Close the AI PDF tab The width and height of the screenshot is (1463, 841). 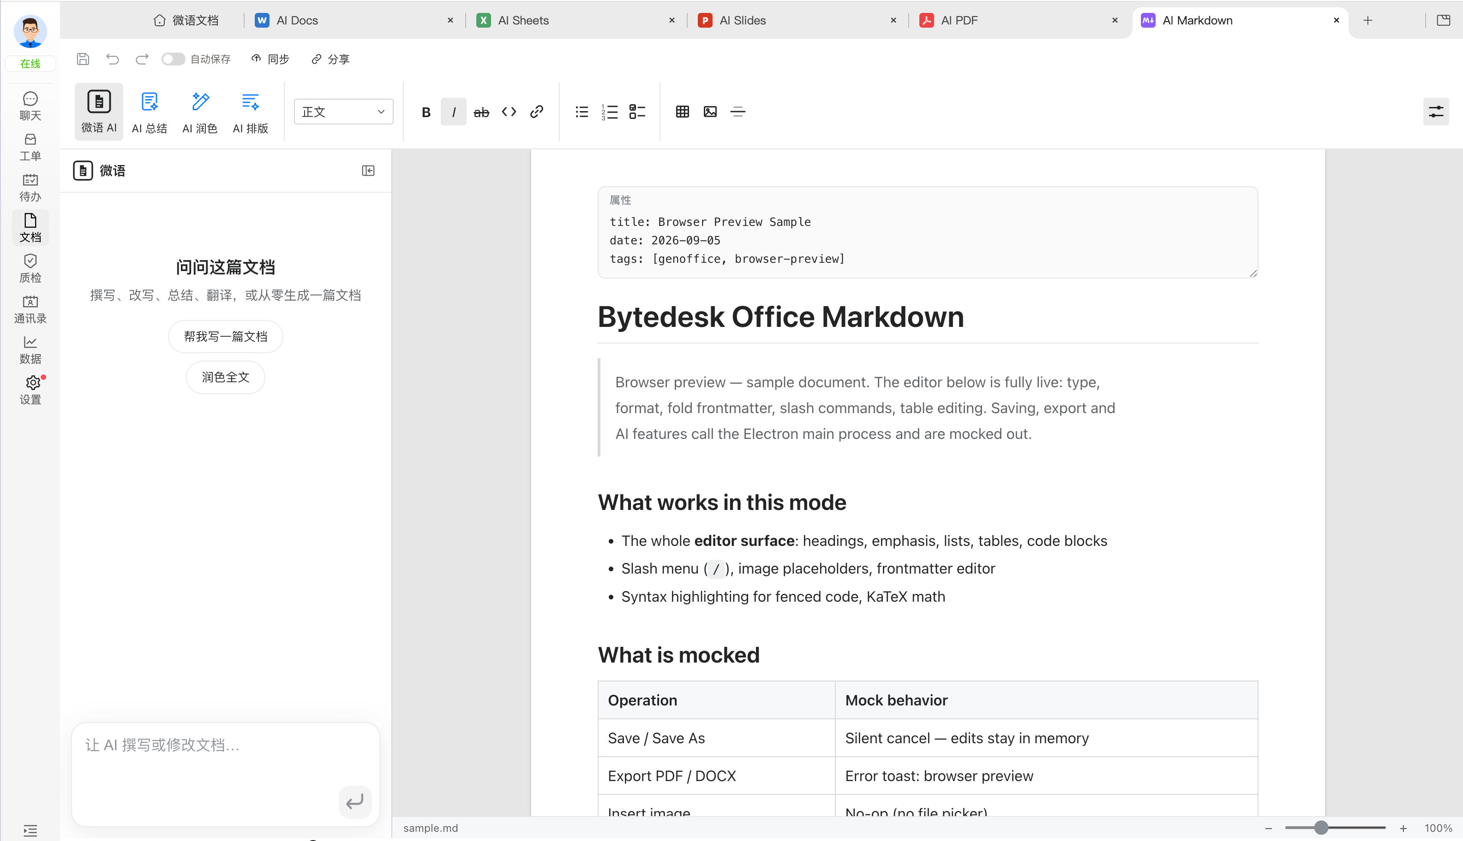pos(1115,20)
